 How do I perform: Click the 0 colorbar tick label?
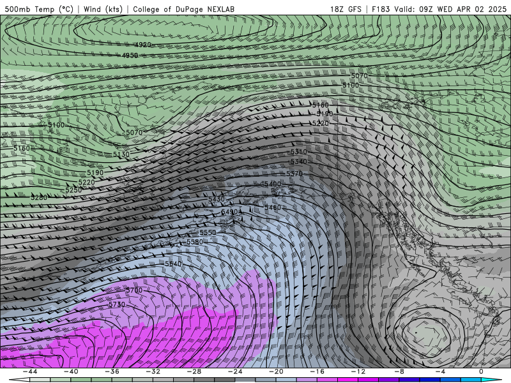pos(481,372)
